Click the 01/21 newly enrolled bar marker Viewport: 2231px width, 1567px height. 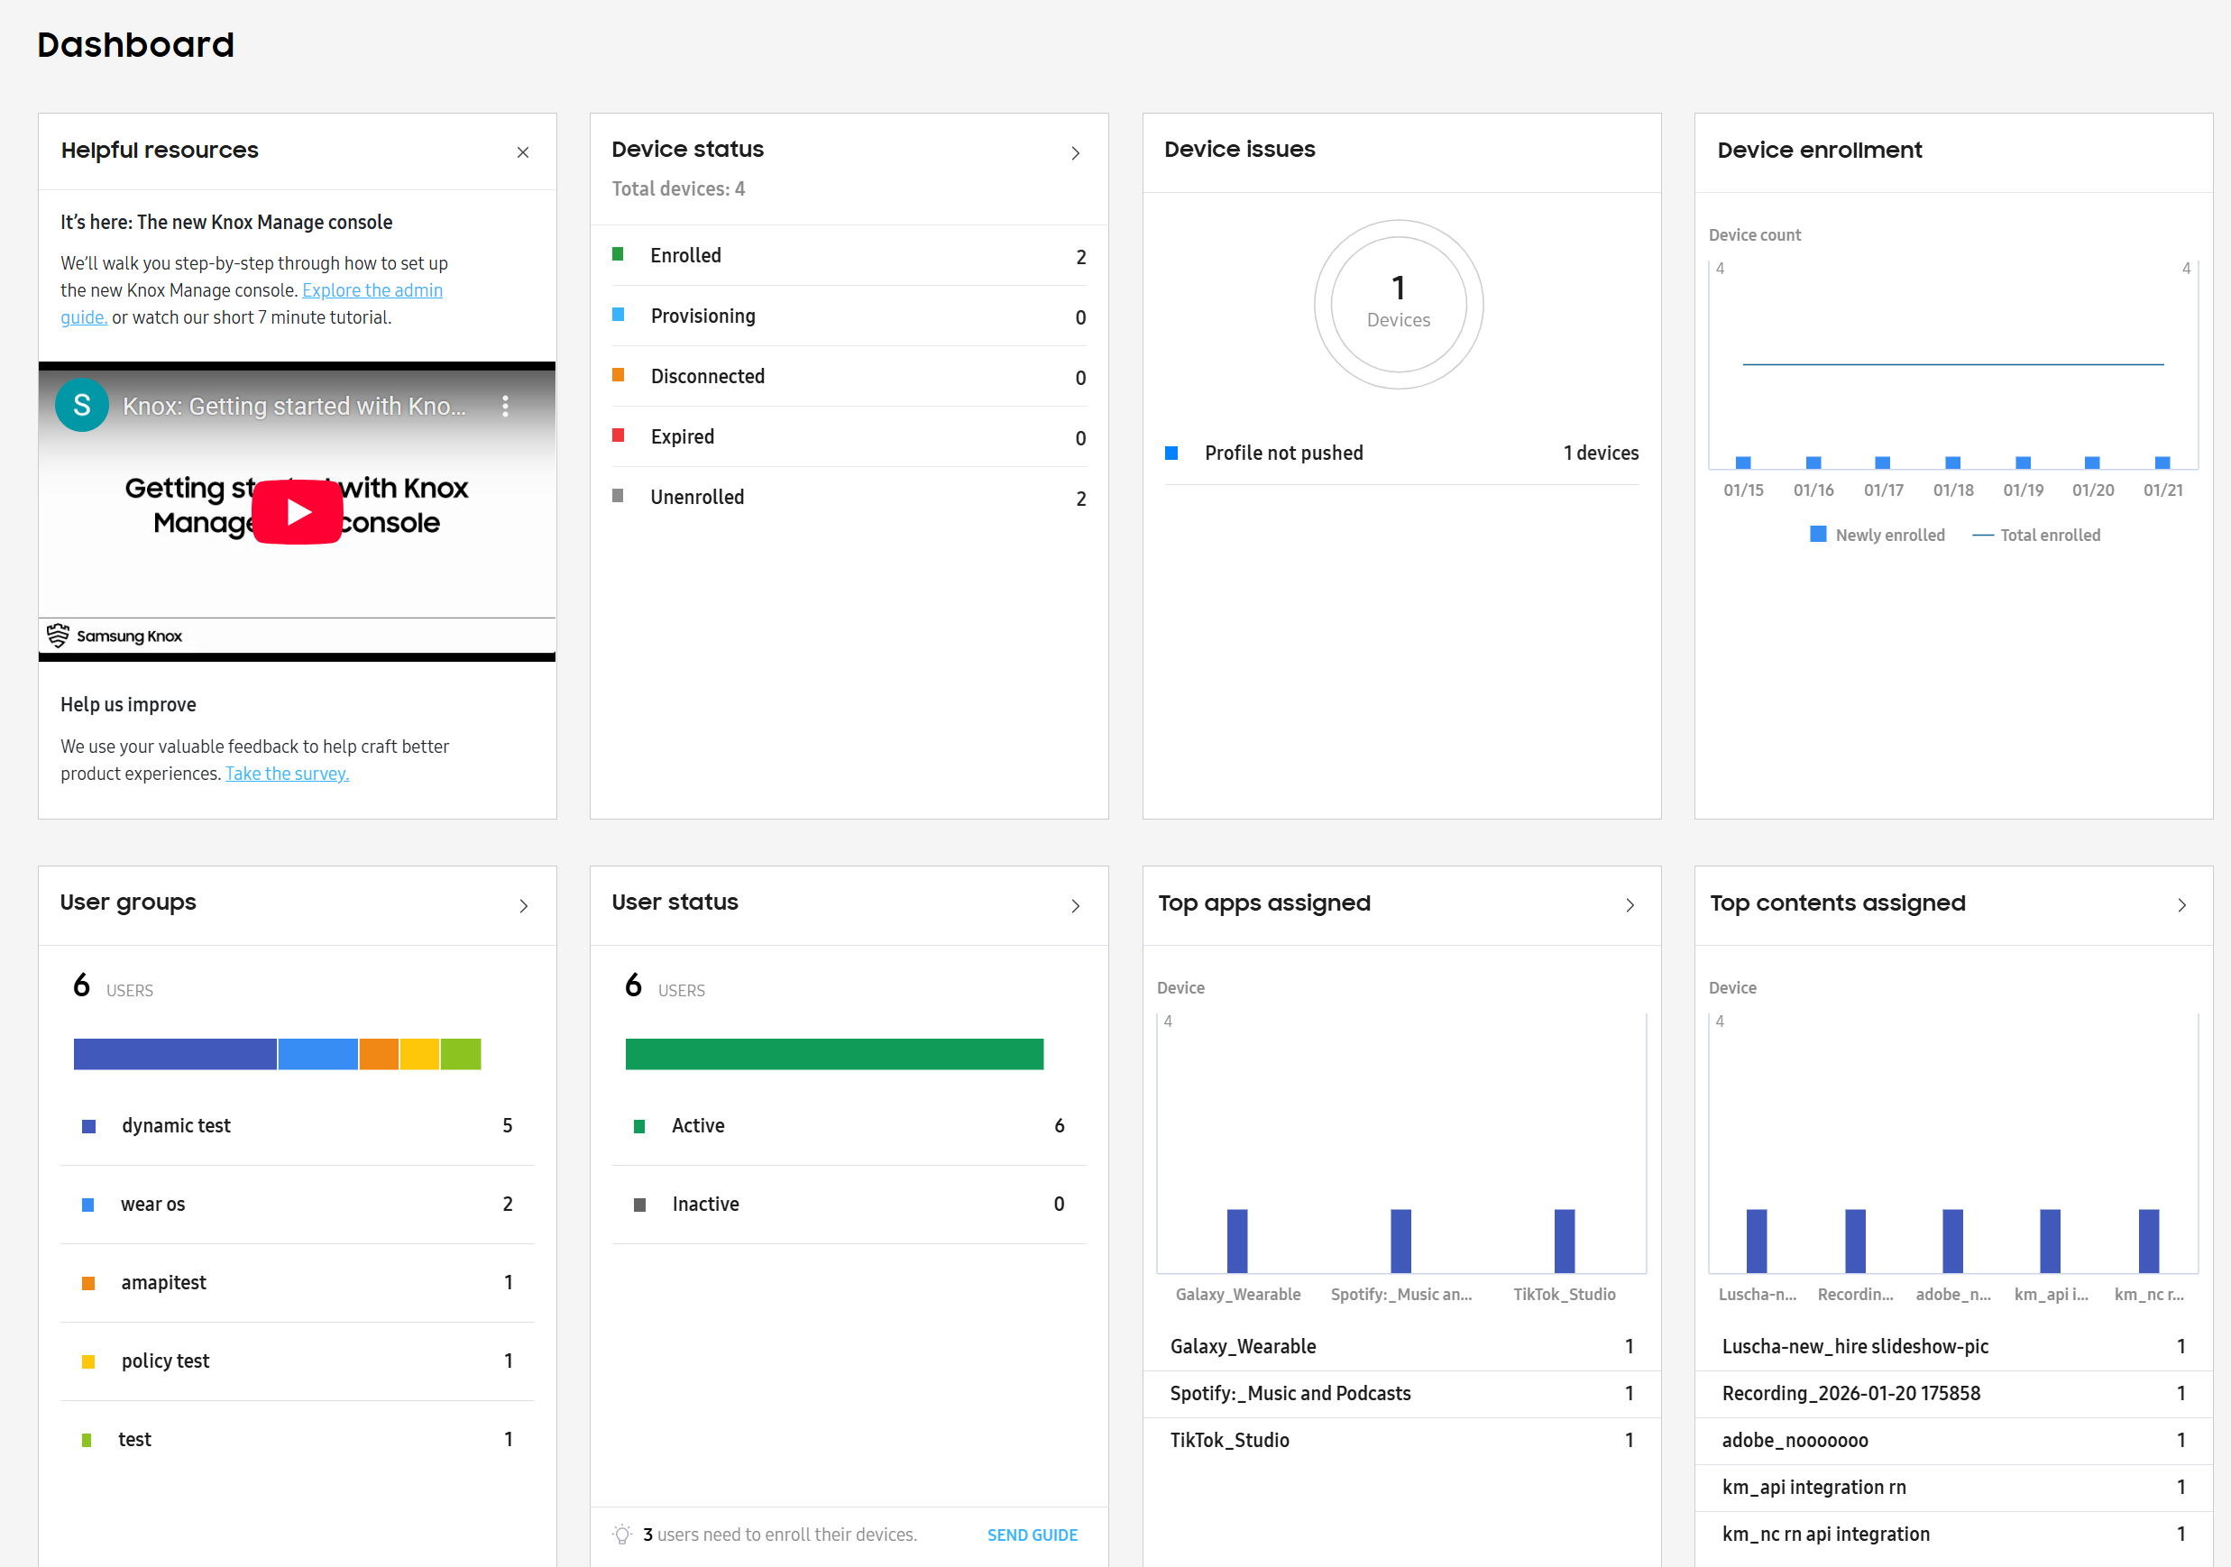point(2162,463)
